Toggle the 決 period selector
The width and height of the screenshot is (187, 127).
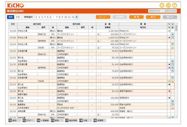click(76, 17)
